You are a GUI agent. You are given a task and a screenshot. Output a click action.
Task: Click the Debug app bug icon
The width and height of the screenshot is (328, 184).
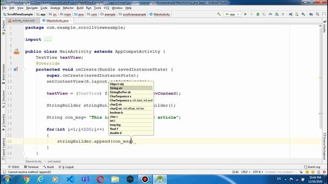[258, 14]
